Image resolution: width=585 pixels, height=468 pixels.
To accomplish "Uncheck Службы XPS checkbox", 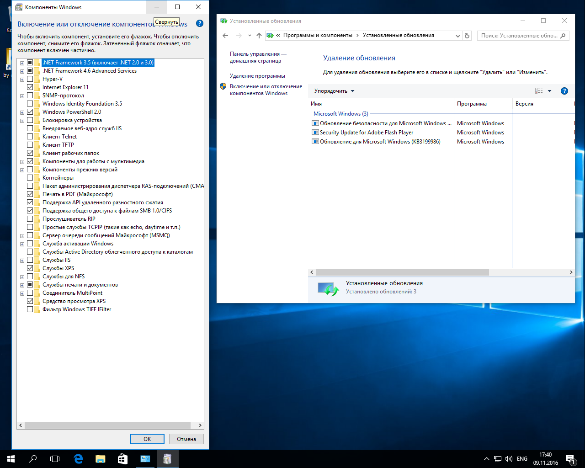I will [30, 268].
